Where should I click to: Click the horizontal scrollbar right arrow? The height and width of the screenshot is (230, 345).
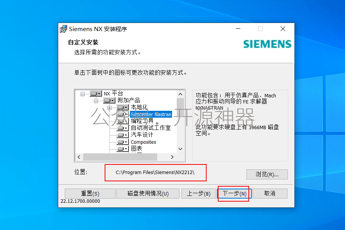tap(172, 157)
